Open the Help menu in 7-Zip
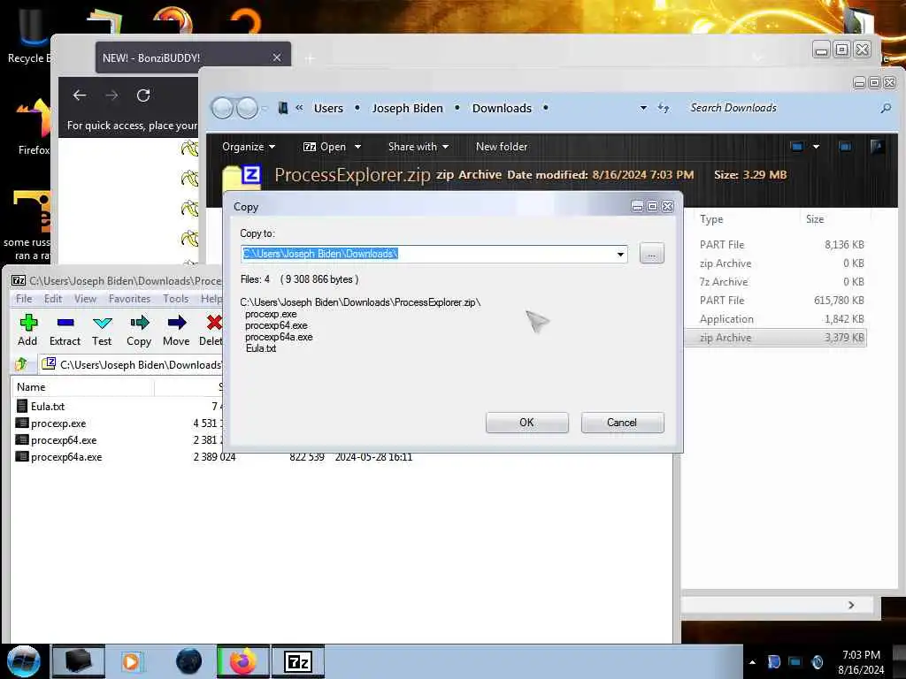Screen dimensions: 906x679 tap(211, 299)
